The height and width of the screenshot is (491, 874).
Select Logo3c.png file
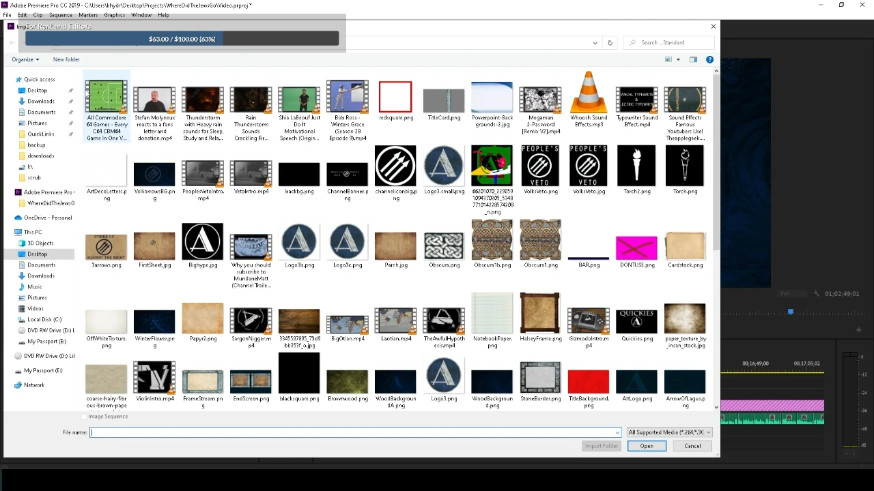coord(348,245)
